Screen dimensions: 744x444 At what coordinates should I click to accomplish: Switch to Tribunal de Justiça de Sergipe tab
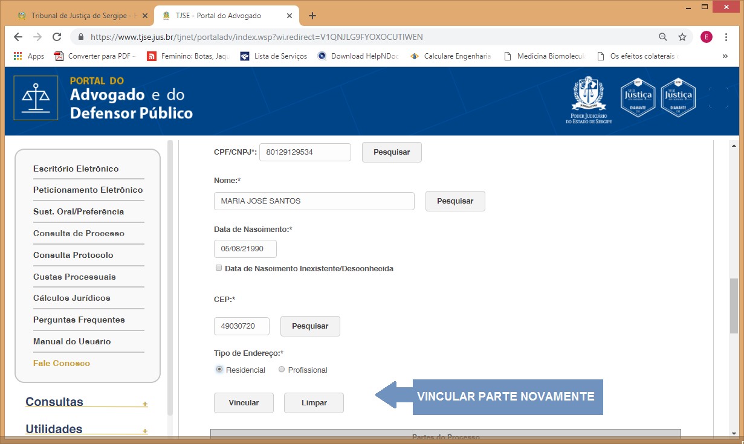click(x=79, y=16)
